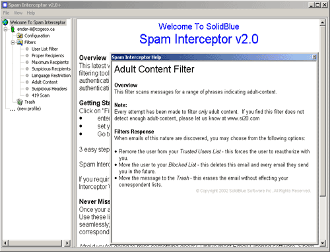The height and width of the screenshot is (252, 330).
Task: Open the User List Filter entry
Action: coord(45,49)
